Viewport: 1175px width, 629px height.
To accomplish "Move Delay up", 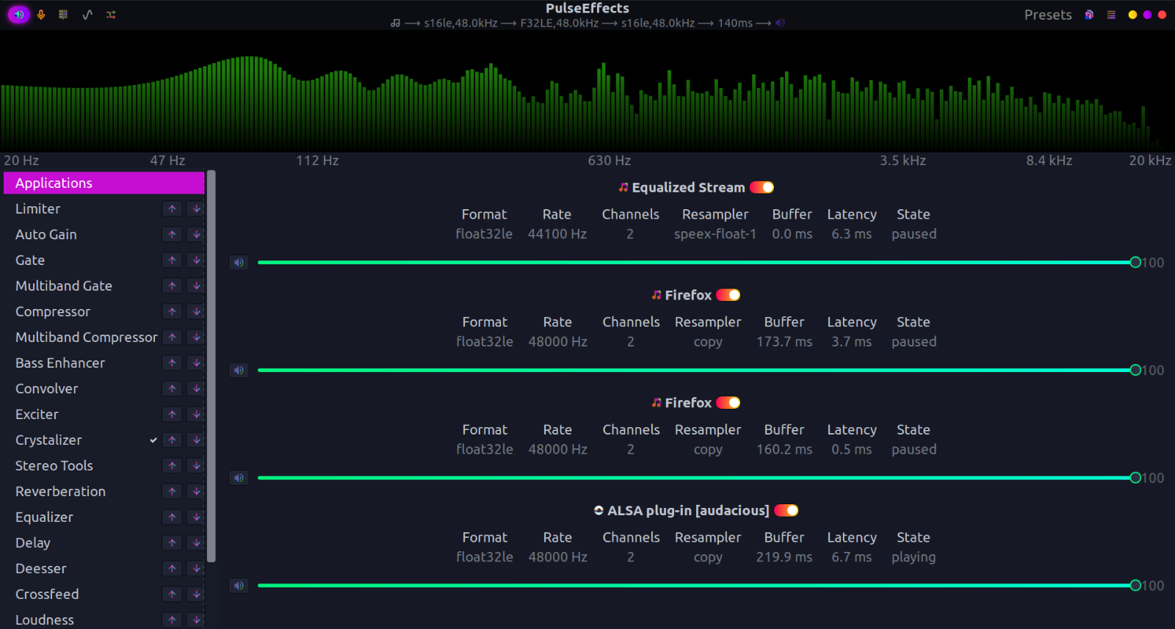I will pos(172,543).
